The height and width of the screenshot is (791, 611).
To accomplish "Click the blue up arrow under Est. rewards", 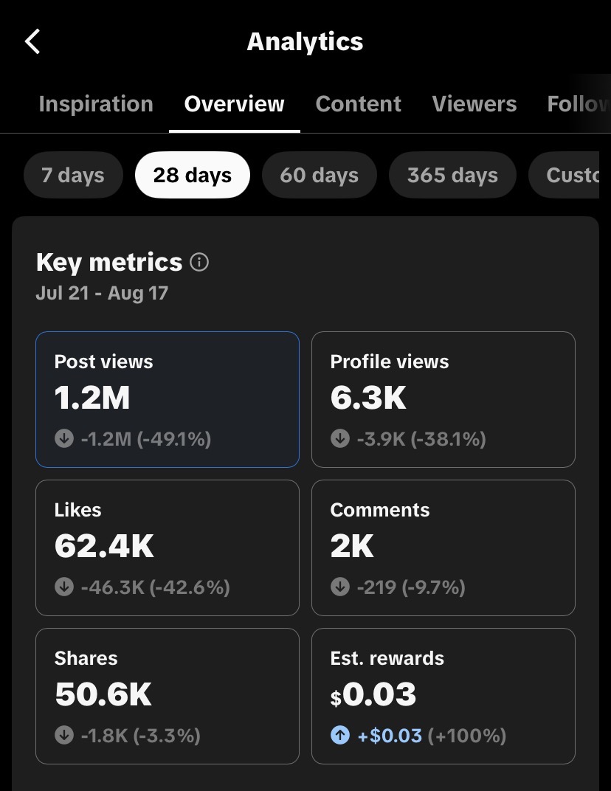I will [x=340, y=735].
